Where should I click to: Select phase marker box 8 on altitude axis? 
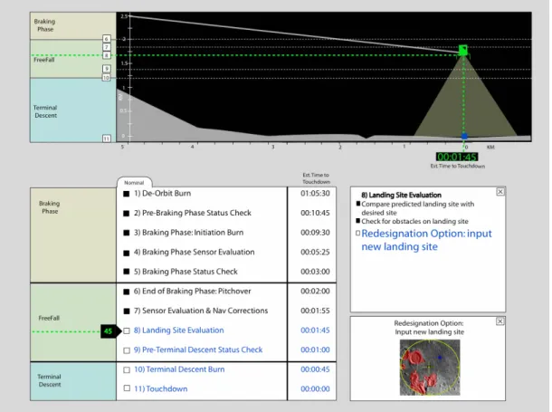(x=107, y=55)
